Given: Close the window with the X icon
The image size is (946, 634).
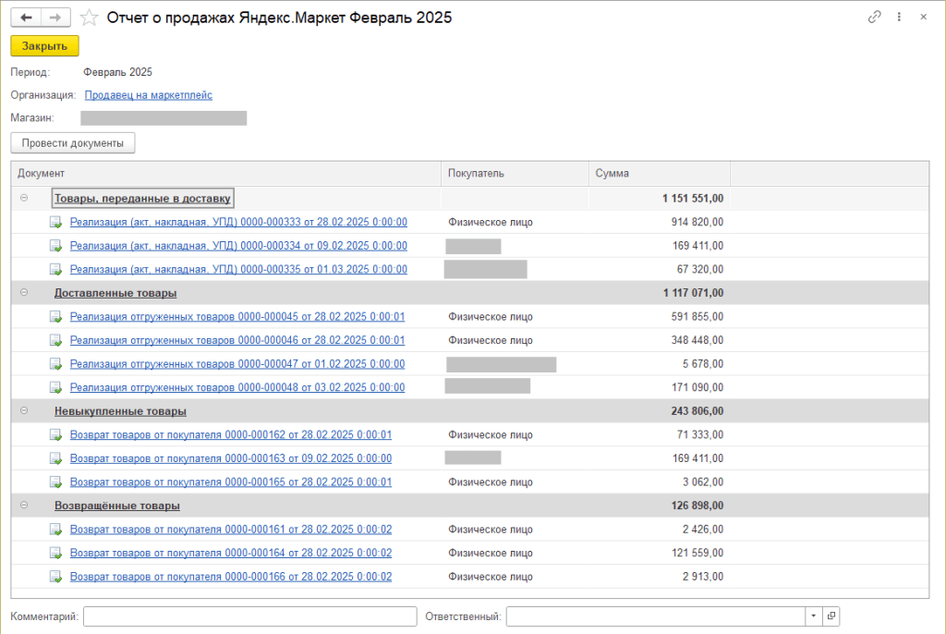Looking at the screenshot, I should pos(923,18).
